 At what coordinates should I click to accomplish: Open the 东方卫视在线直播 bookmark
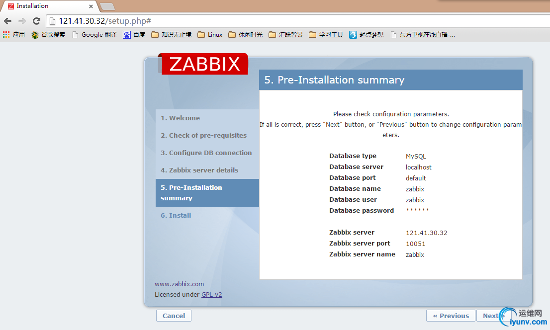423,35
